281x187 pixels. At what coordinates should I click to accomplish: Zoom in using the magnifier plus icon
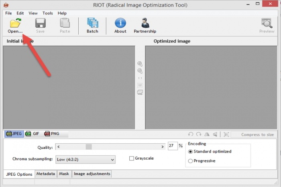tap(140, 64)
